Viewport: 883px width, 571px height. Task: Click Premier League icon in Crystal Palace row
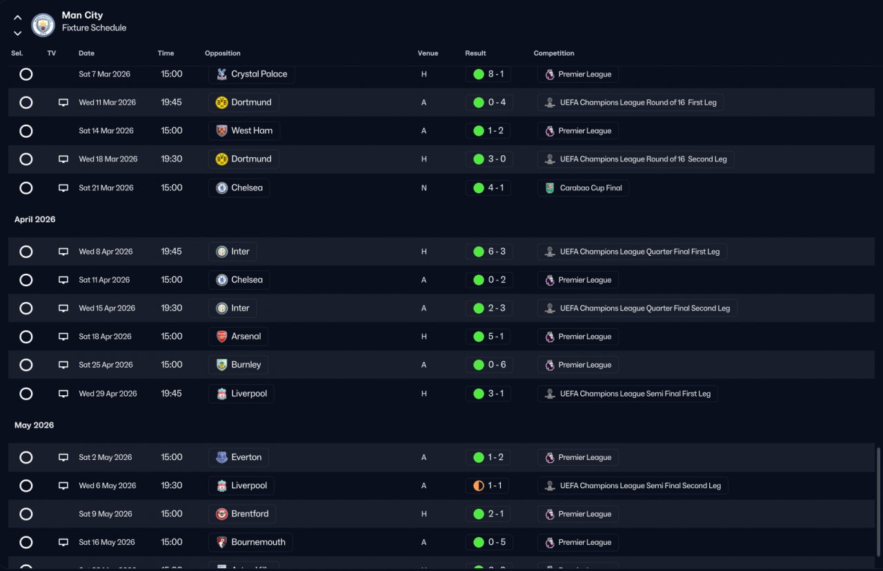pos(550,74)
